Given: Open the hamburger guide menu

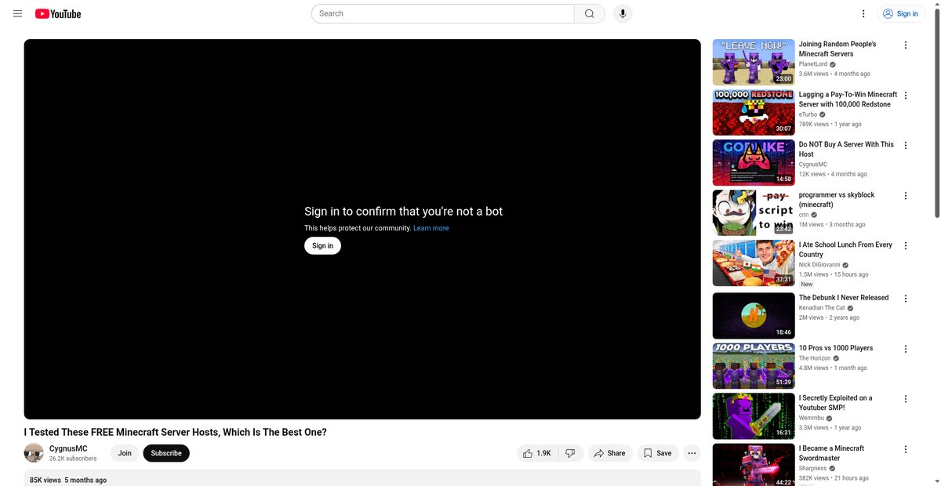Looking at the screenshot, I should 17,13.
